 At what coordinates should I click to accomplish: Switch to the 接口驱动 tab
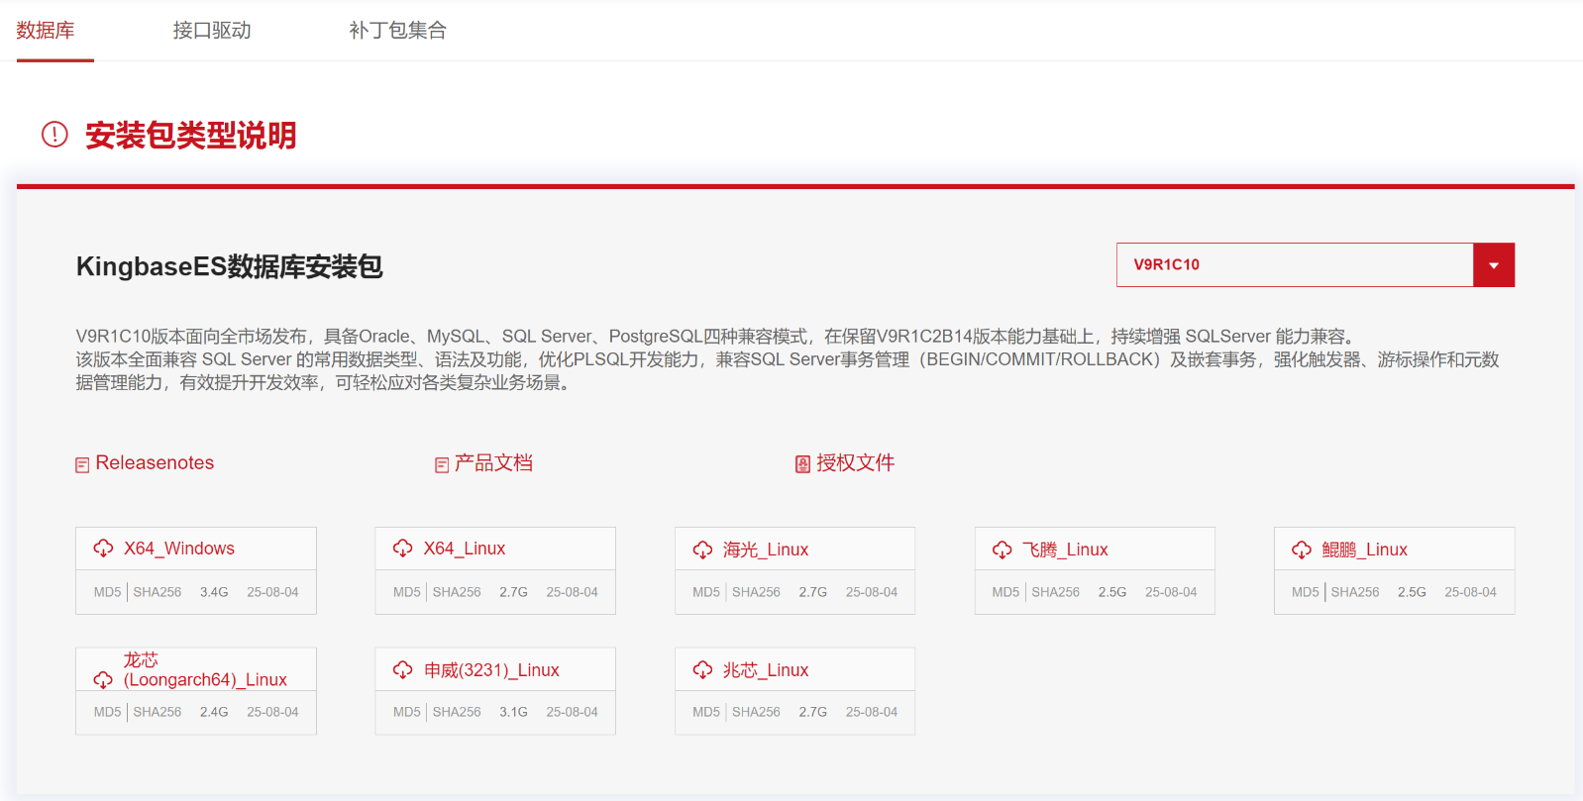(212, 31)
